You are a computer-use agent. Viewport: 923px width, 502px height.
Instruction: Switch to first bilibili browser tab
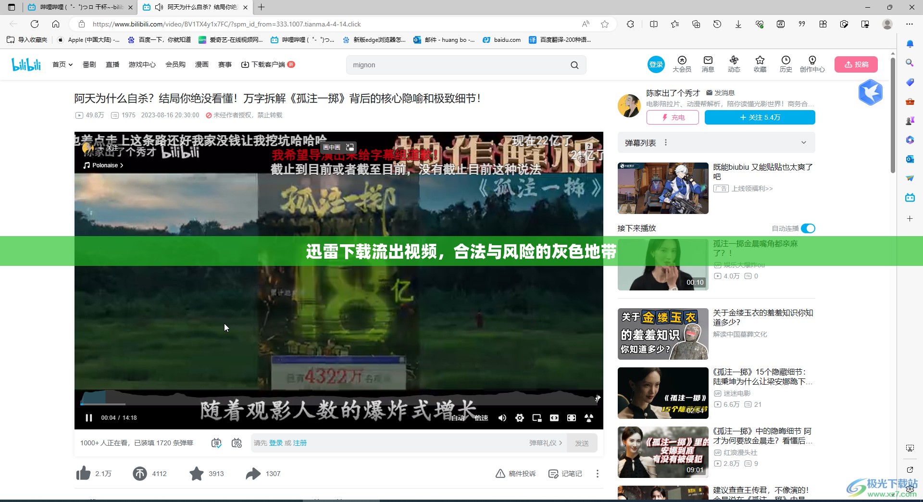[x=80, y=7]
